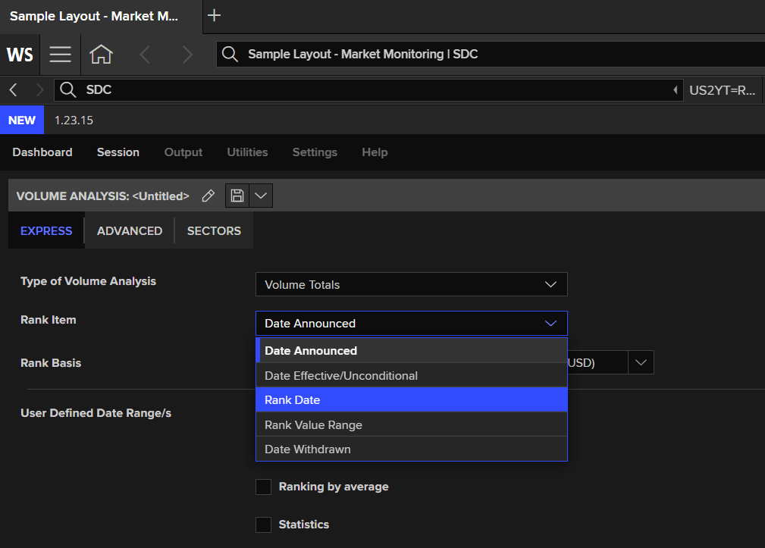Choose Date Effective/Unconditional from the list
Screen dimensions: 765x548
click(x=411, y=375)
